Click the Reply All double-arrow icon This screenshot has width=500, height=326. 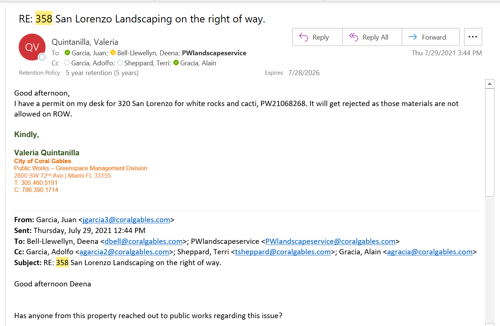(353, 37)
